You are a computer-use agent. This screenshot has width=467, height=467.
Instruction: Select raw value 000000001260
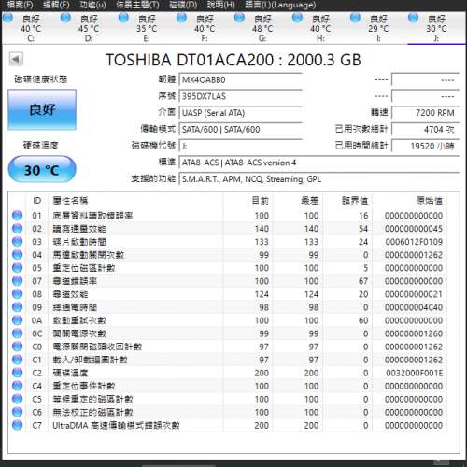(414, 333)
